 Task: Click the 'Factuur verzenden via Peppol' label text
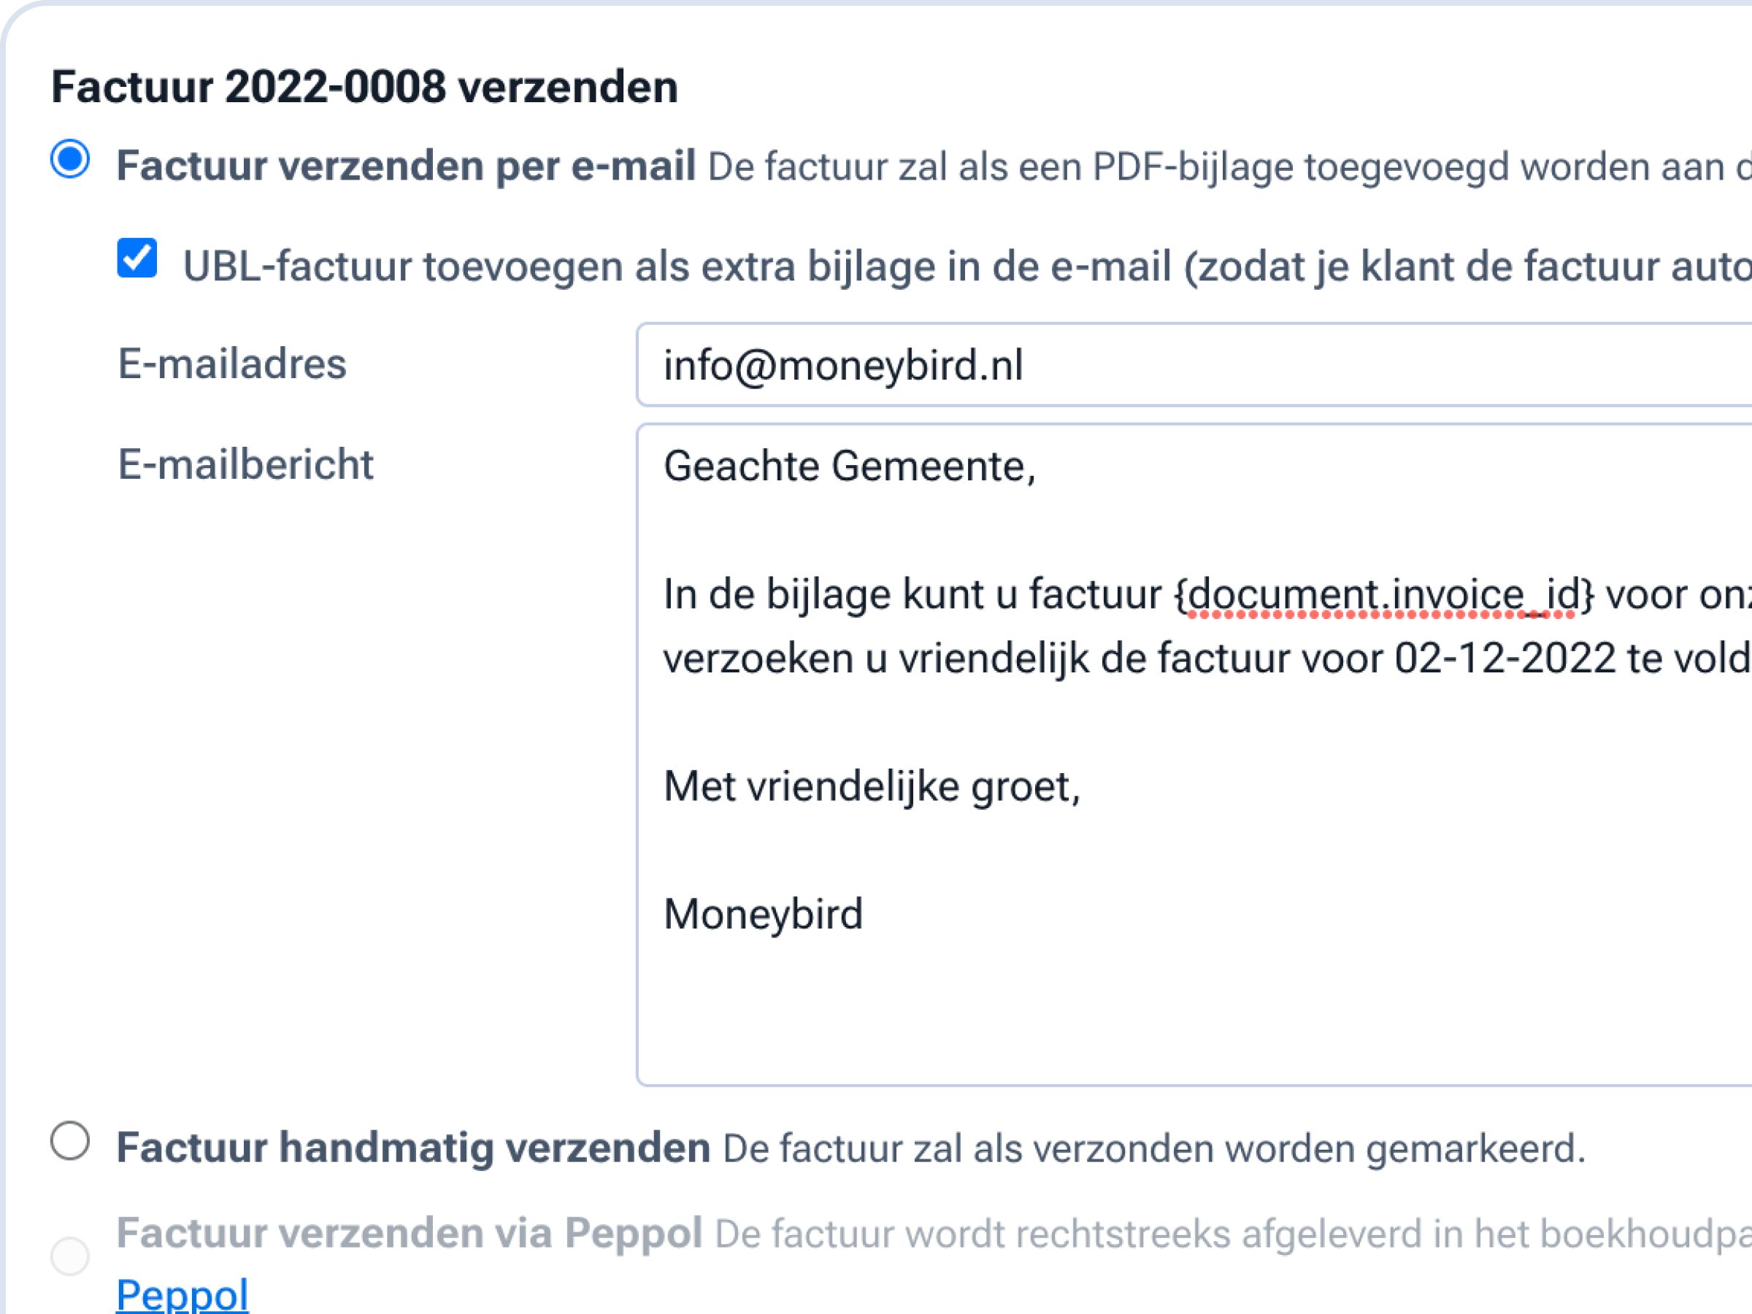[x=409, y=1233]
